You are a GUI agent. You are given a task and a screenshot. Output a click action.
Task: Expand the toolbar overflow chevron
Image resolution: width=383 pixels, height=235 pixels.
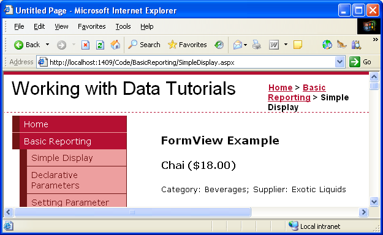coord(376,40)
